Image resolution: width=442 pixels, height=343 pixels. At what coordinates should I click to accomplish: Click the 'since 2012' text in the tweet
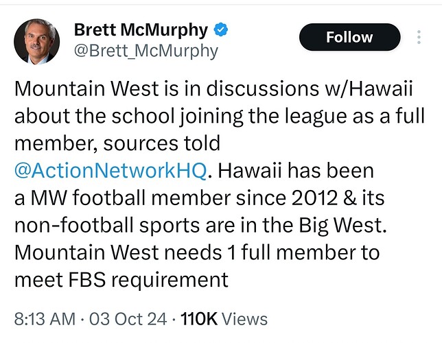tap(286, 198)
